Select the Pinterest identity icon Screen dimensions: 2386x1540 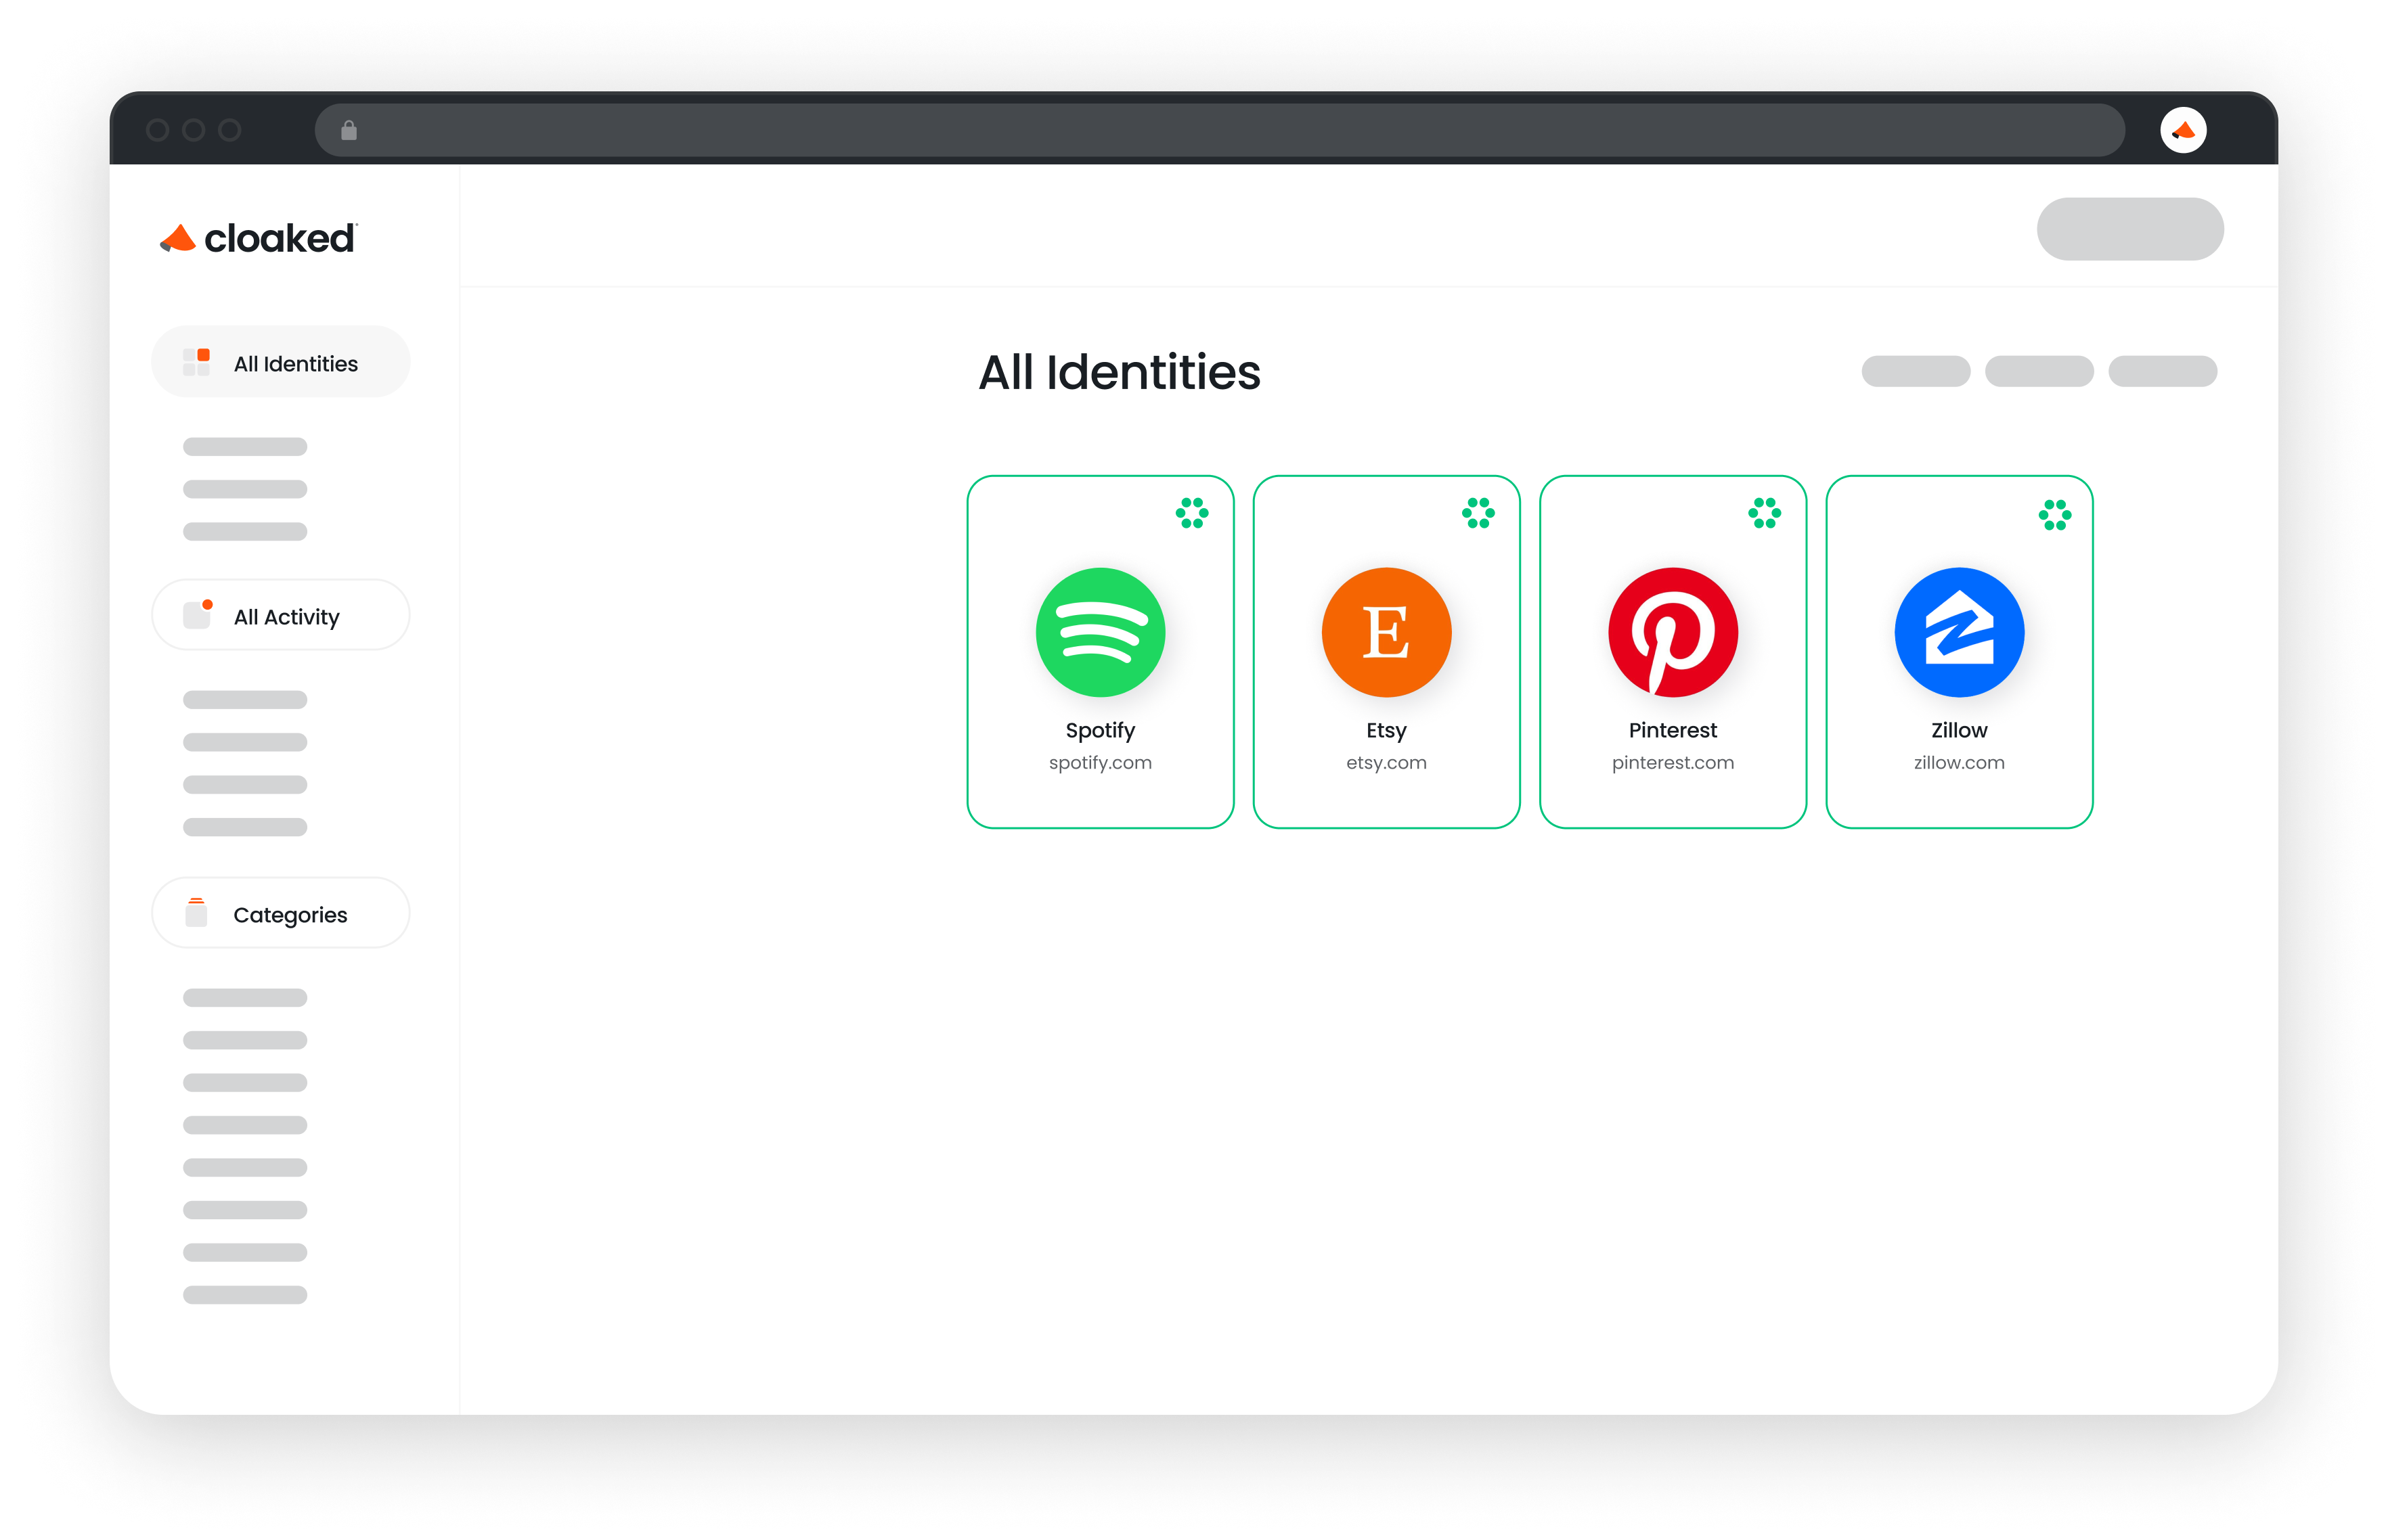(1672, 632)
